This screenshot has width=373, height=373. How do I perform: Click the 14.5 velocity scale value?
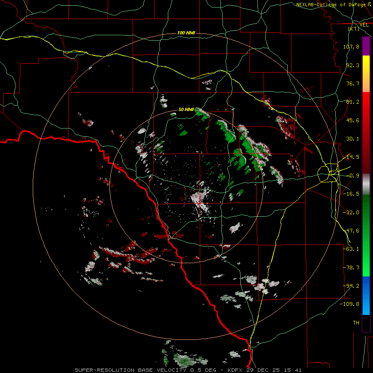point(353,157)
